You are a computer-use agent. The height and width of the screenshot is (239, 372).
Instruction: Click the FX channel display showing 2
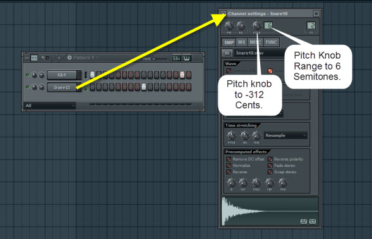[x=311, y=25]
